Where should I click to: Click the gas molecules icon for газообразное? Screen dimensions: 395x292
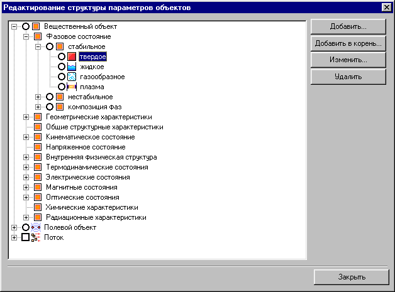72,77
